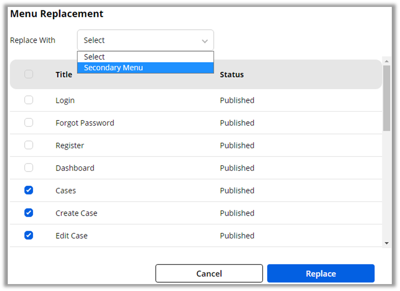400x291 pixels.
Task: Tick the Dashboard row checkbox
Action: coord(28,168)
